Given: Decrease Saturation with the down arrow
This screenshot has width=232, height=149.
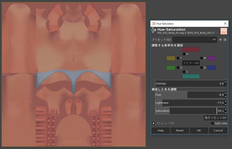Looking at the screenshot, I should tap(226, 113).
